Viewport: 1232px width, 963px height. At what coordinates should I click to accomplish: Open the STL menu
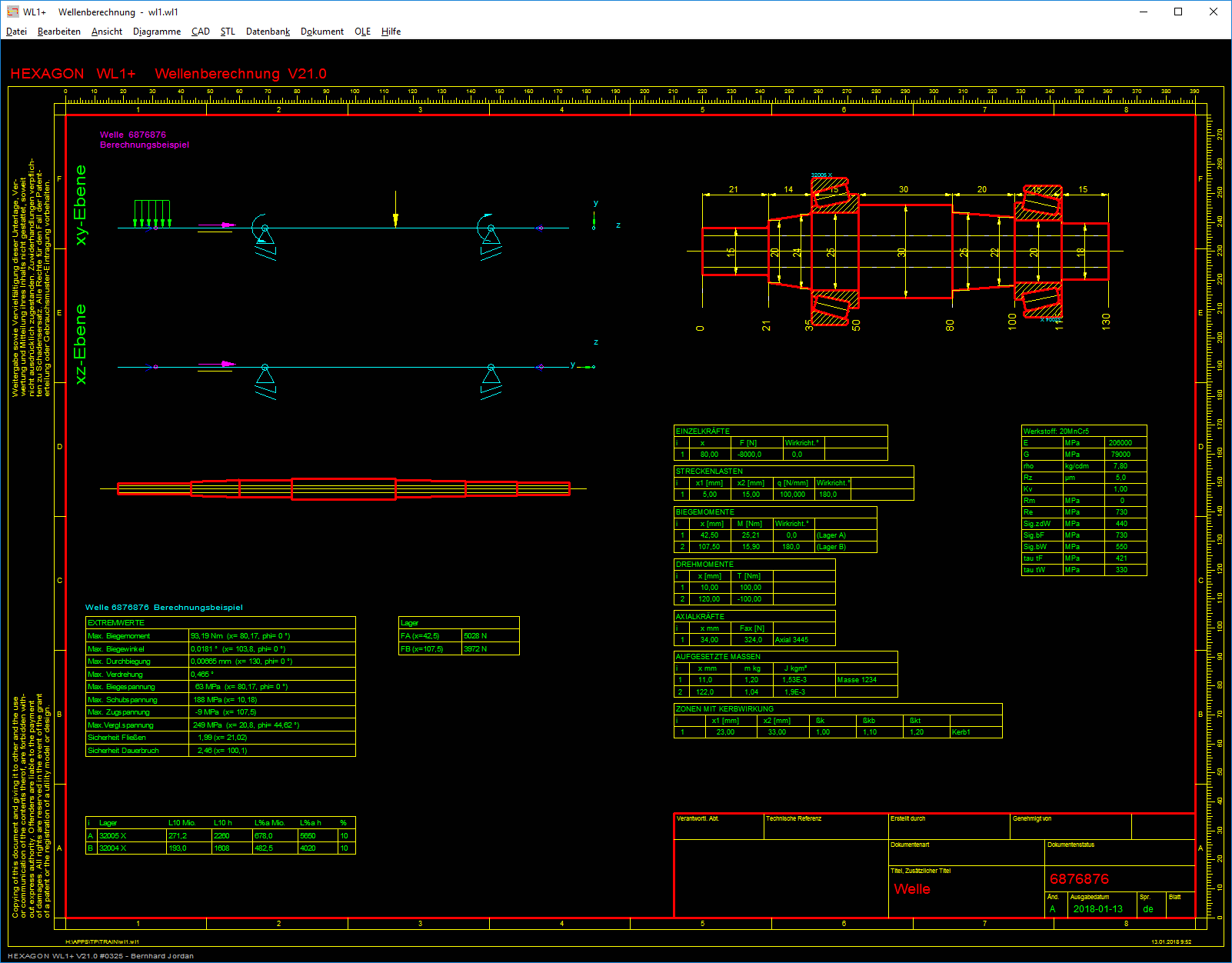[x=228, y=32]
